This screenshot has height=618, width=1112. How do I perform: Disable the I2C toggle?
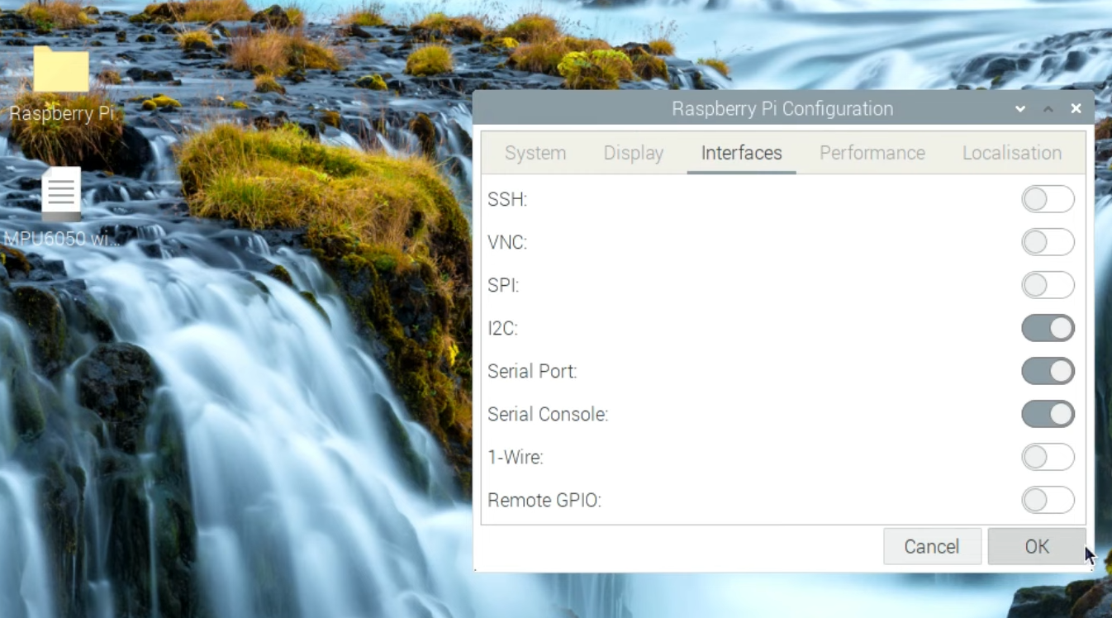click(x=1048, y=328)
